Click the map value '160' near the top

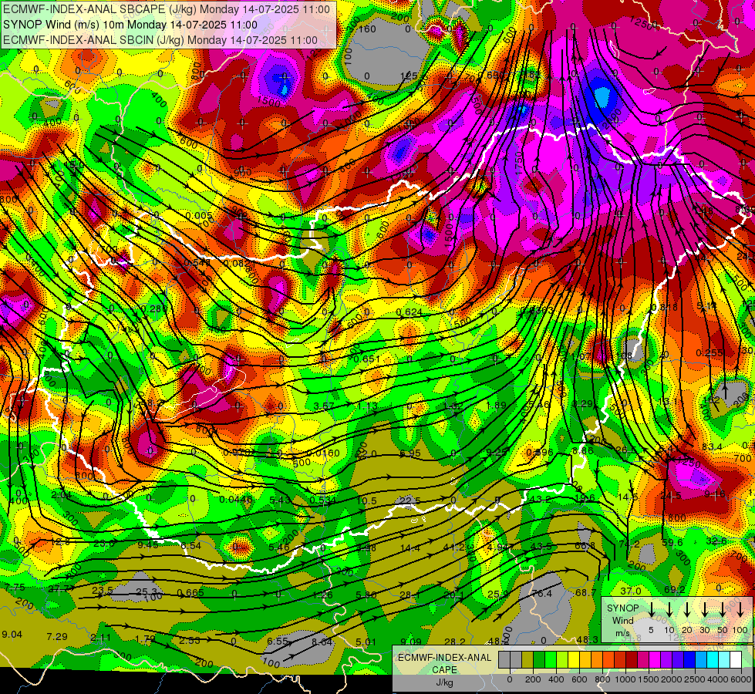[367, 29]
